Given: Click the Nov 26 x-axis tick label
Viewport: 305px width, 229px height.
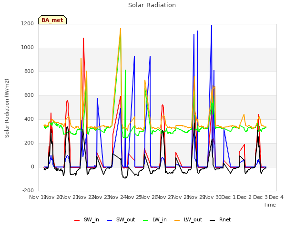Looking at the screenshot, I should click(x=149, y=197).
